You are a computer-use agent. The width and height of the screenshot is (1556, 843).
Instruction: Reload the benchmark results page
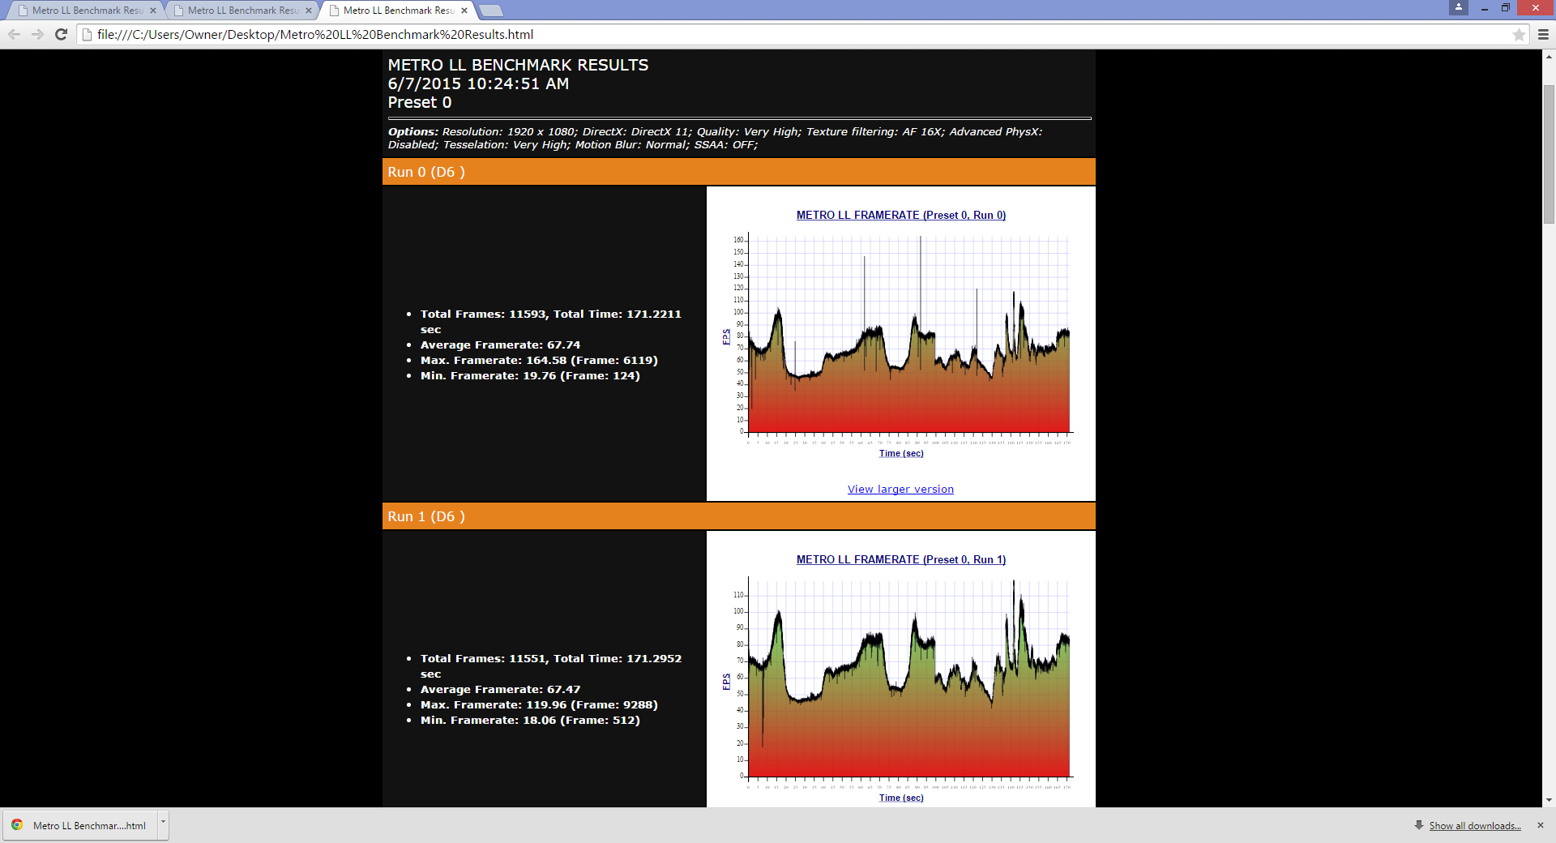click(x=61, y=34)
